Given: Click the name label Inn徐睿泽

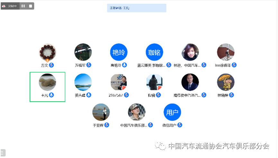Looking at the screenshot, I should 223,66.
